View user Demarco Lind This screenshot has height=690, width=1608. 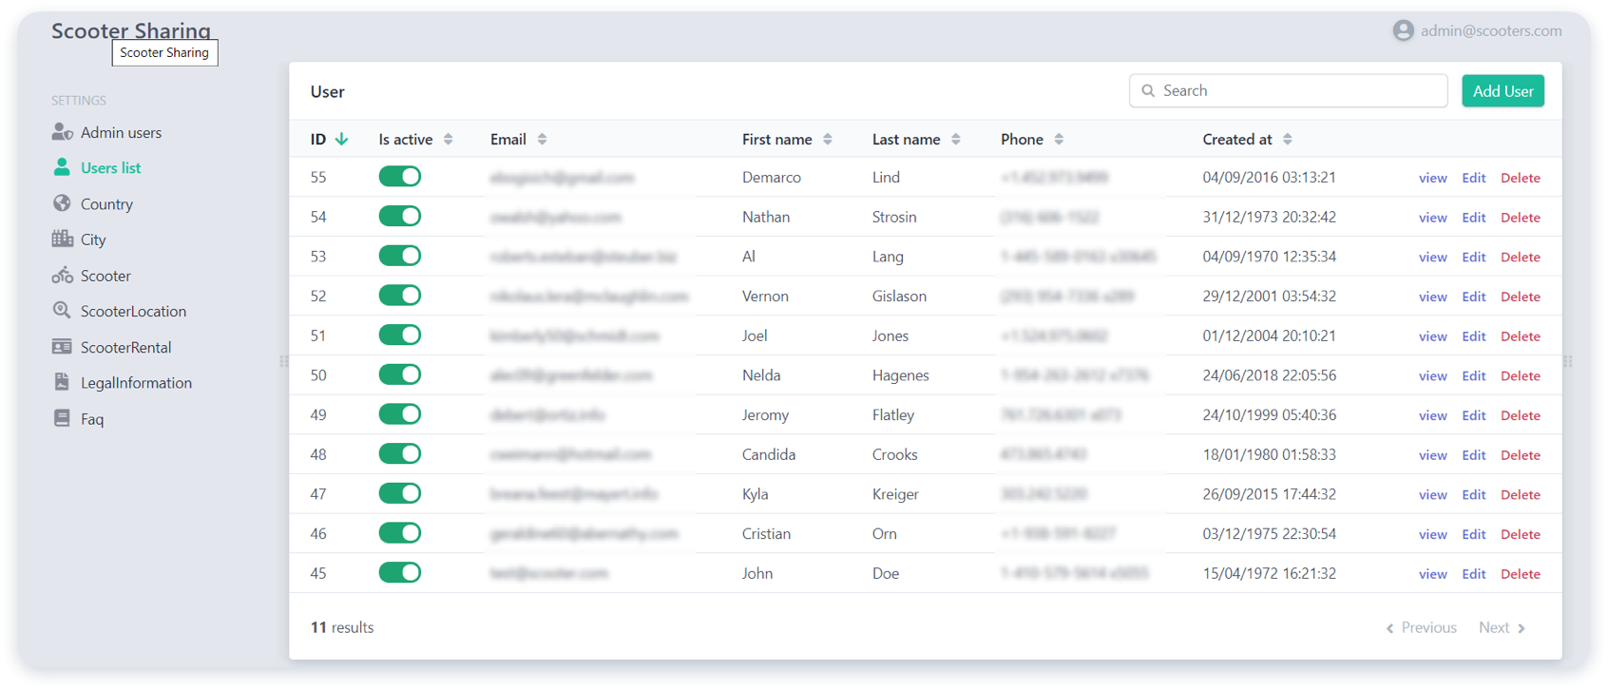pos(1432,178)
